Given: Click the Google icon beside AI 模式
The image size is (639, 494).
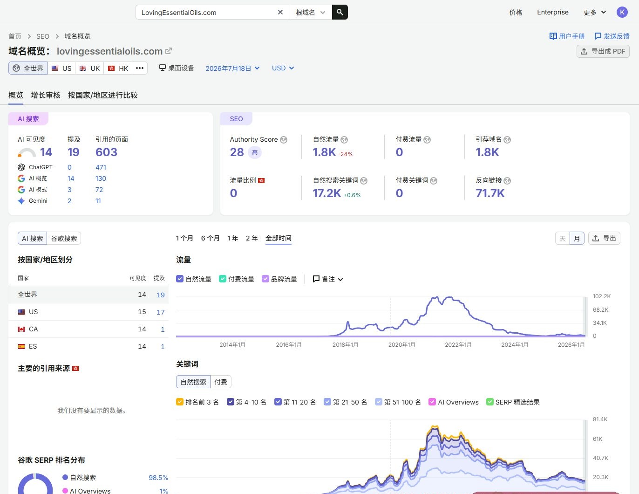Looking at the screenshot, I should [21, 190].
